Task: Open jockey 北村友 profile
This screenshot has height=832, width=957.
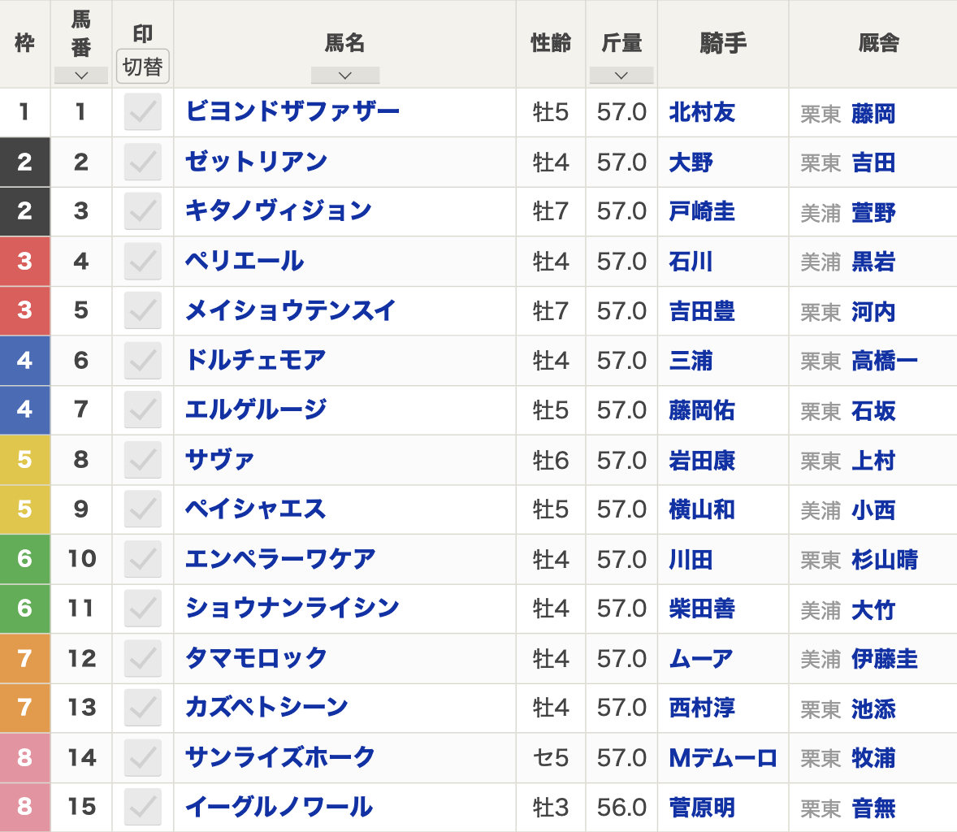Action: tap(702, 112)
